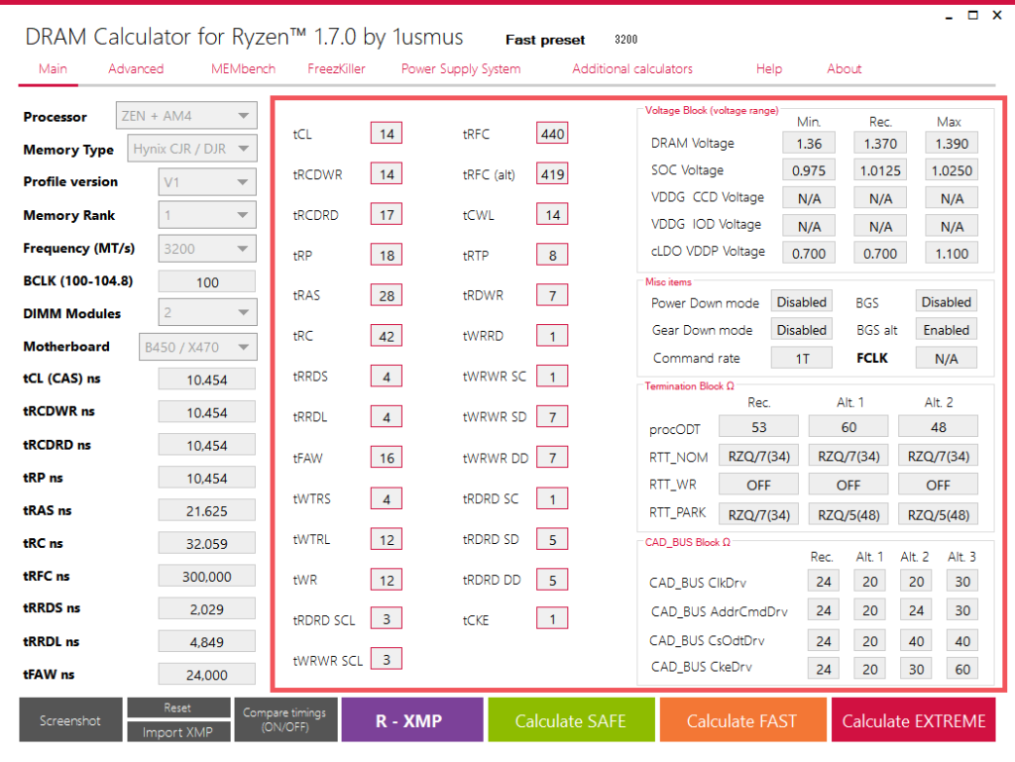Click the tRDRD SCL value 3
The width and height of the screenshot is (1015, 762).
point(387,619)
